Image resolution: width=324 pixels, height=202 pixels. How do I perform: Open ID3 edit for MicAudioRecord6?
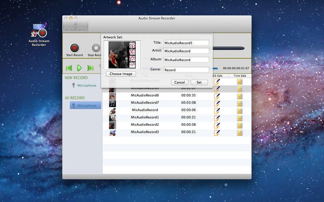coord(217,96)
